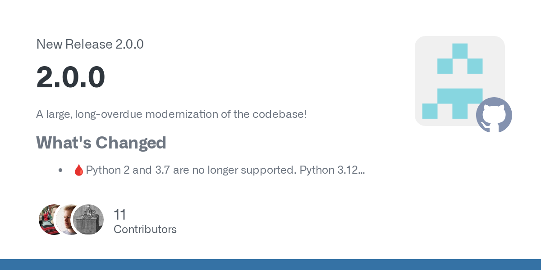541x270 pixels.
Task: Click the bullet point before the Python line
Action: (60, 170)
